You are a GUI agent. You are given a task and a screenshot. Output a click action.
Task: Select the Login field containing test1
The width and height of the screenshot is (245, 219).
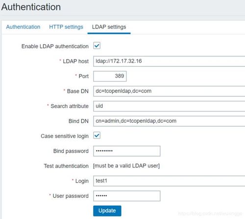pos(169,181)
